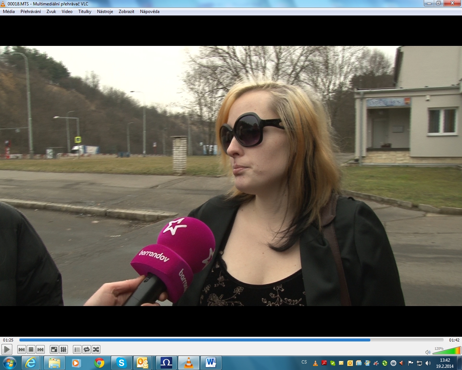Click the playback seek bar
Image resolution: width=462 pixels, height=370 pixels.
click(x=231, y=340)
